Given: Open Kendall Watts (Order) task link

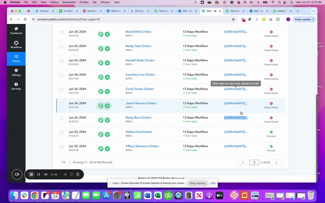Looking at the screenshot, I should 140,60.
